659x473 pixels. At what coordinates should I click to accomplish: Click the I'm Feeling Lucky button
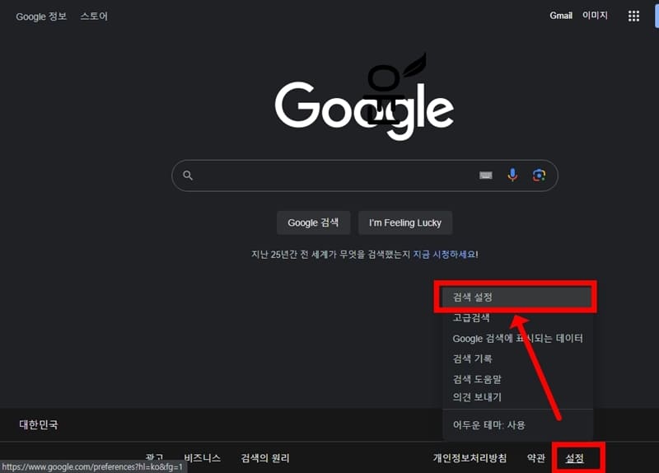405,222
